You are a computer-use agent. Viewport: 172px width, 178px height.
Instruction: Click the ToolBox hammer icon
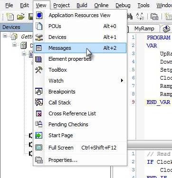(x=39, y=70)
